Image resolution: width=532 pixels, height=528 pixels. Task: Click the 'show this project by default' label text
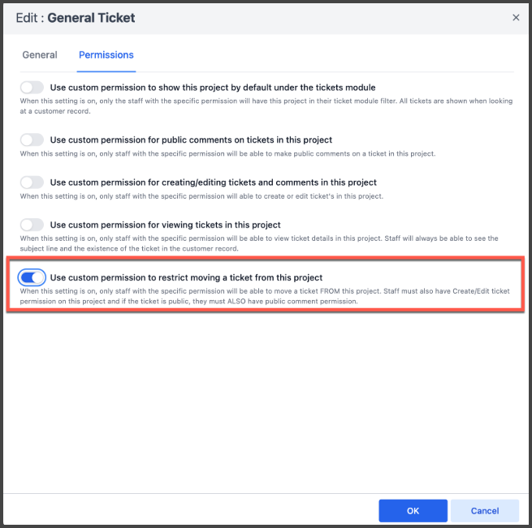pos(213,88)
